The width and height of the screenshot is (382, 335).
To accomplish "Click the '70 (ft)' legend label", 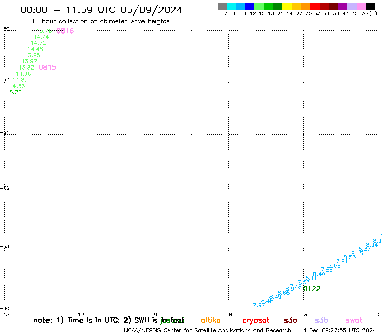I will coord(369,14).
